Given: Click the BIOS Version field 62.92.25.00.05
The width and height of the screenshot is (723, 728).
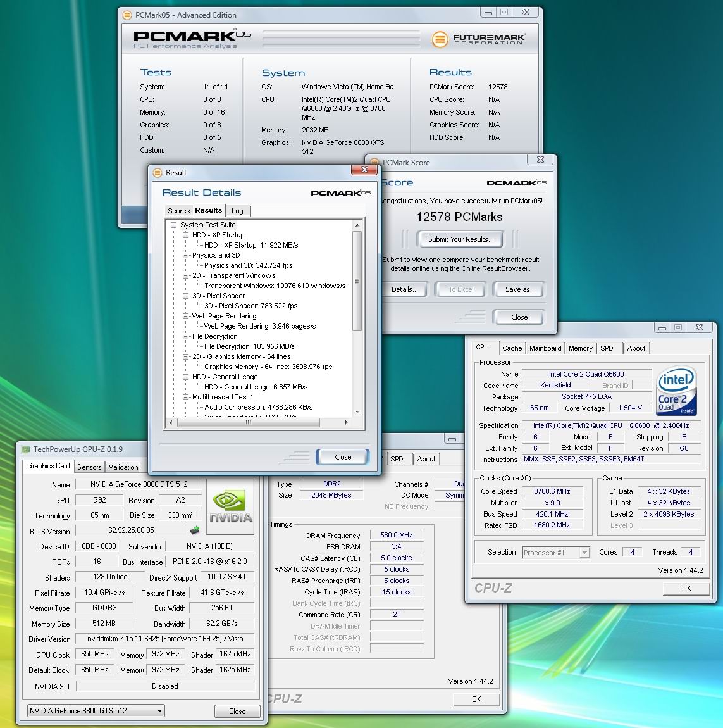Looking at the screenshot, I should pos(131,530).
